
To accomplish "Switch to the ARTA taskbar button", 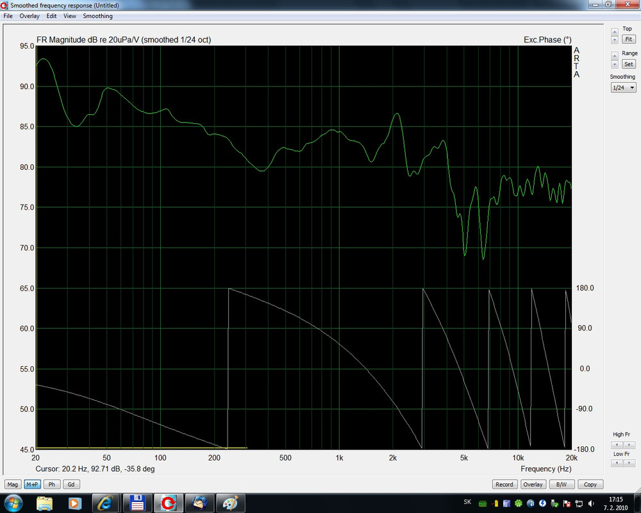I will [169, 503].
